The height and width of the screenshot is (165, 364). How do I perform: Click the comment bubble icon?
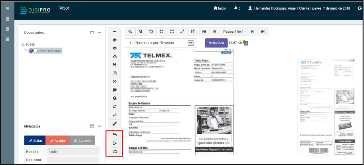click(x=115, y=90)
